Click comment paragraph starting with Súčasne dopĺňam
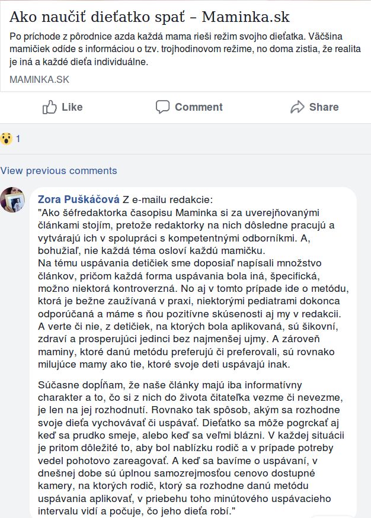Viewport: 371px width, 518px height. point(191,448)
